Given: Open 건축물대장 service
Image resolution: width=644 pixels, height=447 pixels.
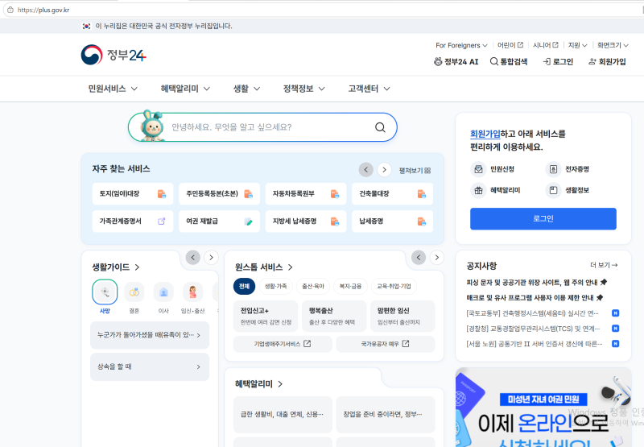Looking at the screenshot, I should point(392,193).
